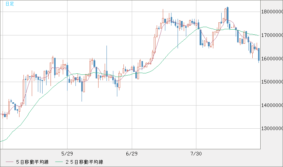Click the 5/29 date axis label

(67, 154)
